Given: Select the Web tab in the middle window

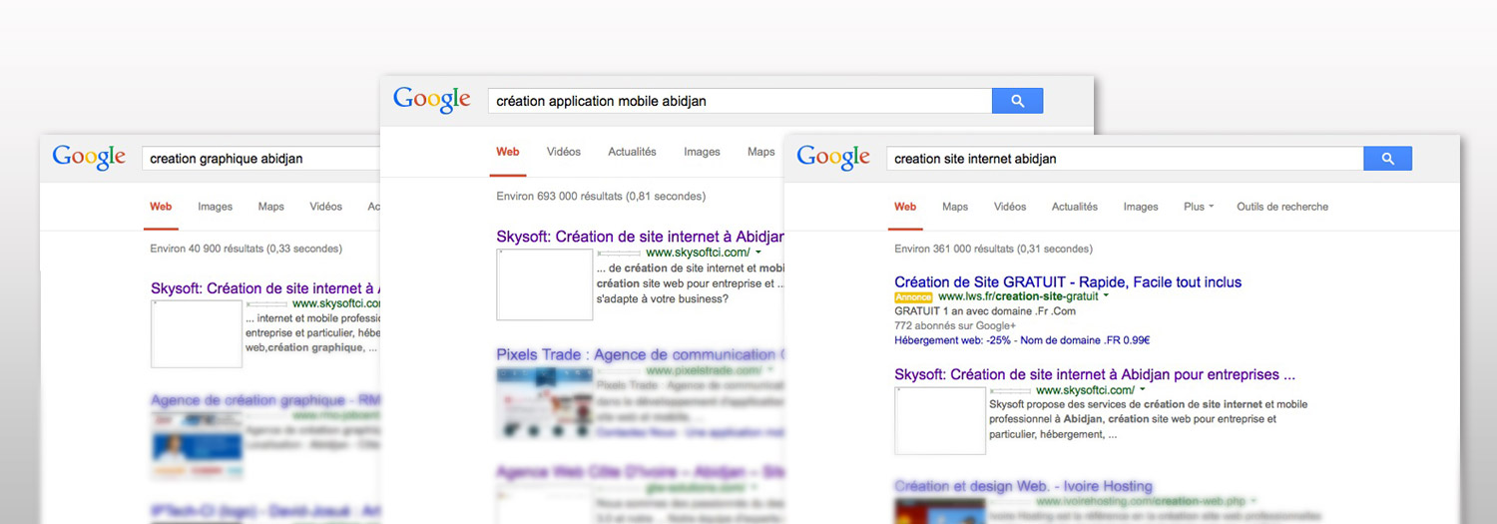Looking at the screenshot, I should (x=508, y=152).
